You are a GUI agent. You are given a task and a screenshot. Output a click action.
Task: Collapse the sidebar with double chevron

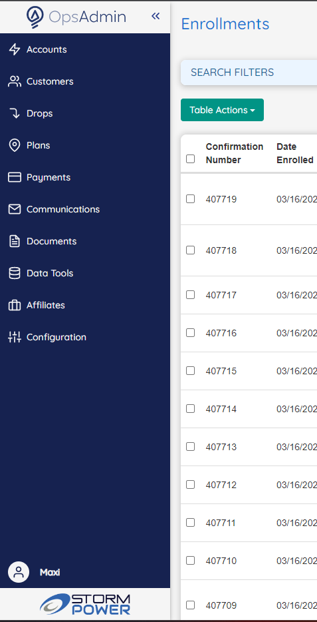[x=156, y=16]
